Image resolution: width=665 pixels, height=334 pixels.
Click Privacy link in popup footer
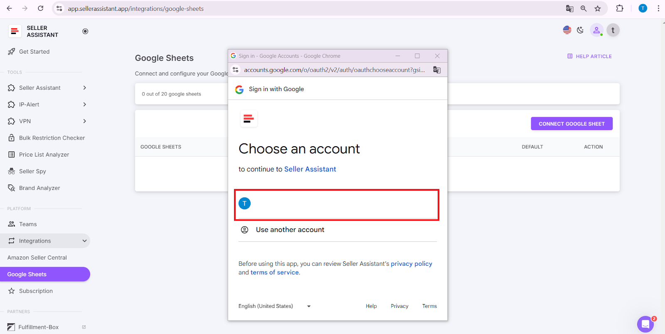point(399,306)
